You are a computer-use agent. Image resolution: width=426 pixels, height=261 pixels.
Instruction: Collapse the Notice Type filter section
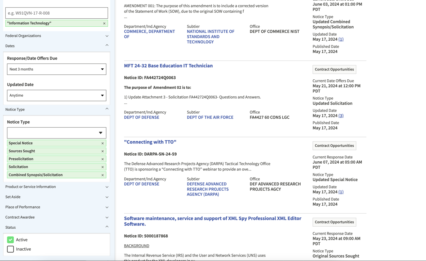coord(57,109)
